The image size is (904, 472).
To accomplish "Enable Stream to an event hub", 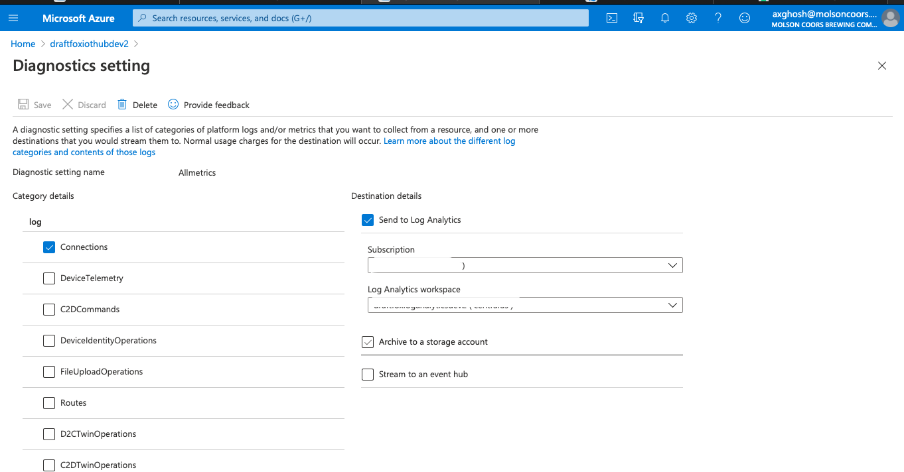I will (x=368, y=375).
